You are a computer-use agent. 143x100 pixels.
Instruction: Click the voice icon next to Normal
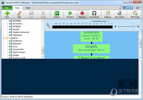coord(10,29)
